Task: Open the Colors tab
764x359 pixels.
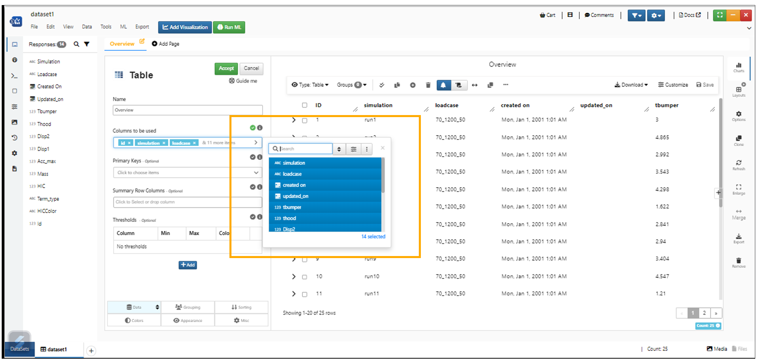Action: coord(134,321)
